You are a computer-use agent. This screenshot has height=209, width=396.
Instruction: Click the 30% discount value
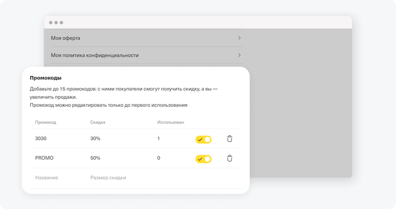point(95,139)
